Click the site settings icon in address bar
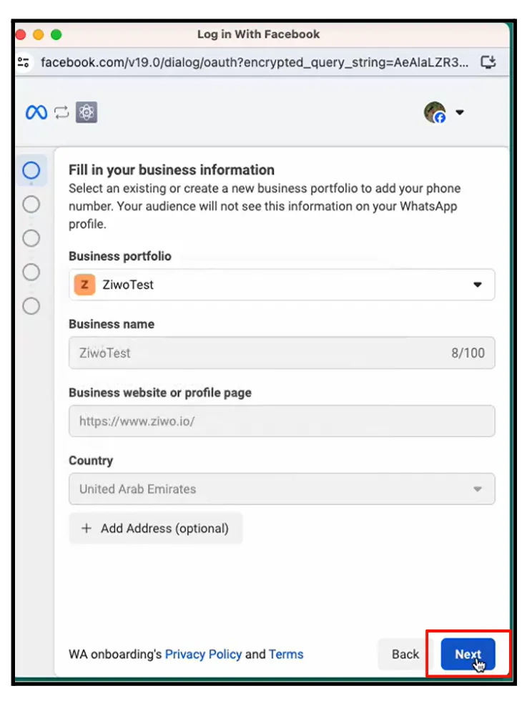Image resolution: width=532 pixels, height=701 pixels. click(24, 62)
